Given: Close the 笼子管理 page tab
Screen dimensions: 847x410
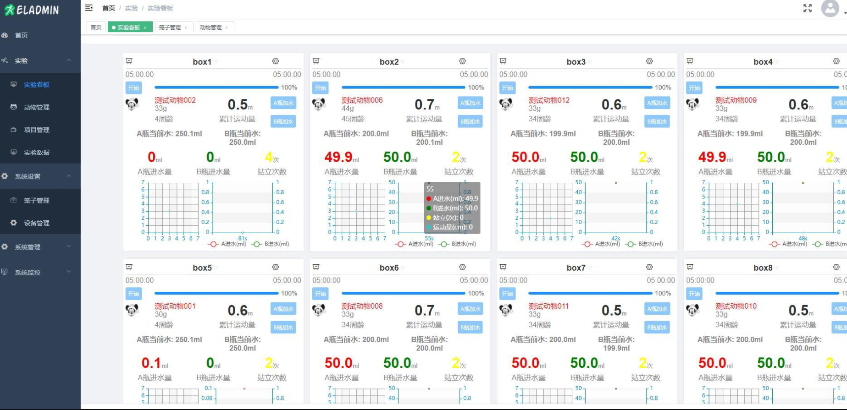Looking at the screenshot, I should coord(186,28).
